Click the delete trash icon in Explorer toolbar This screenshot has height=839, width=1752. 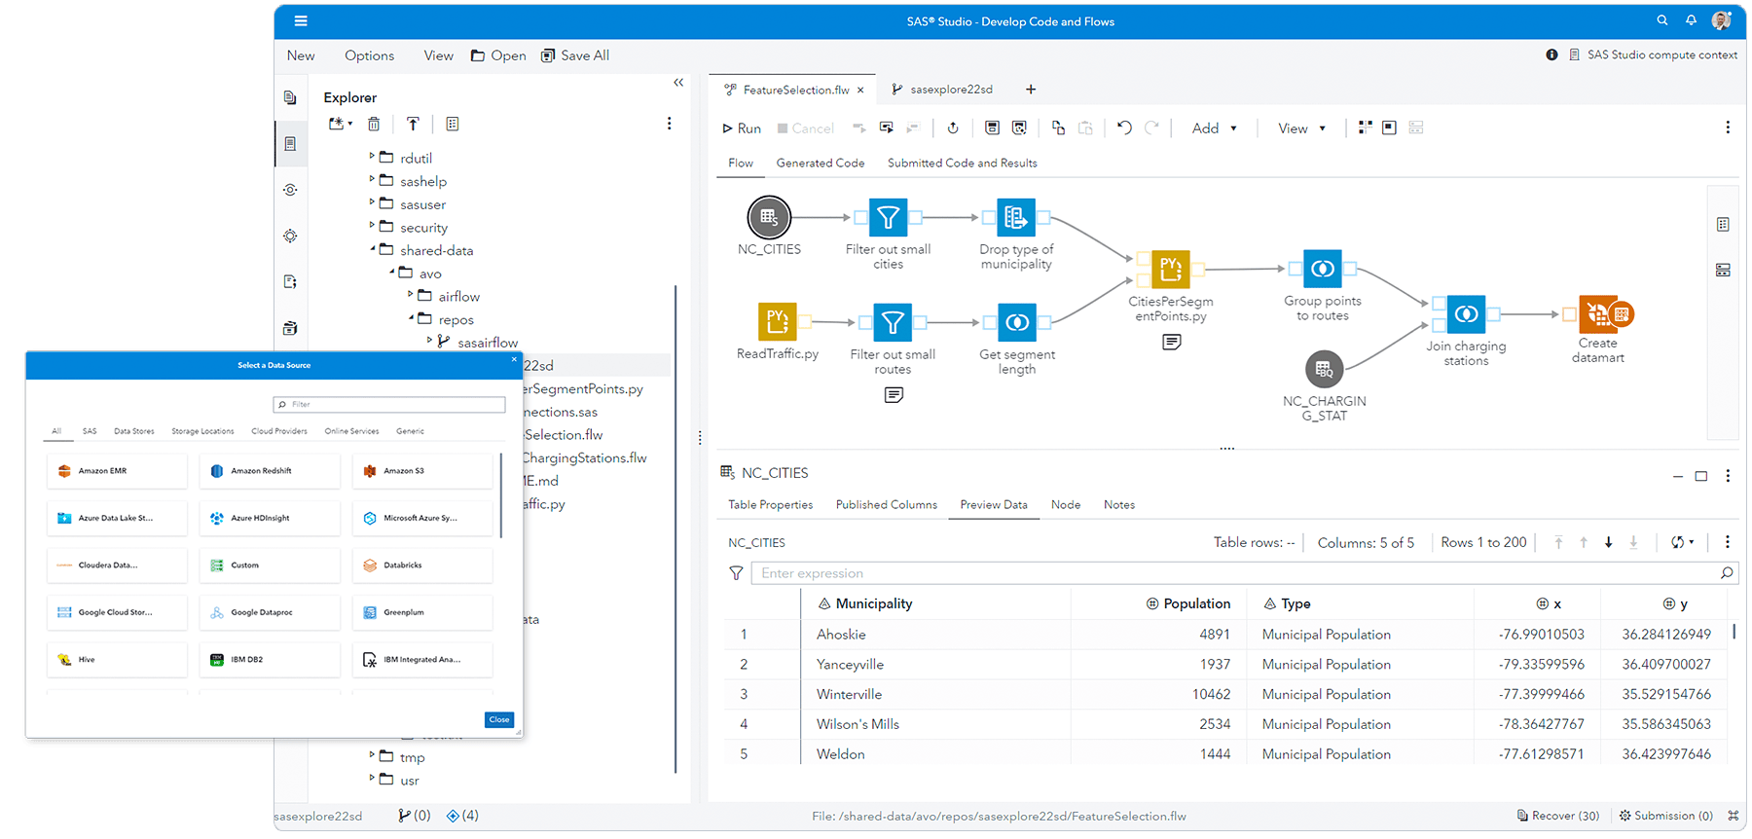[374, 124]
